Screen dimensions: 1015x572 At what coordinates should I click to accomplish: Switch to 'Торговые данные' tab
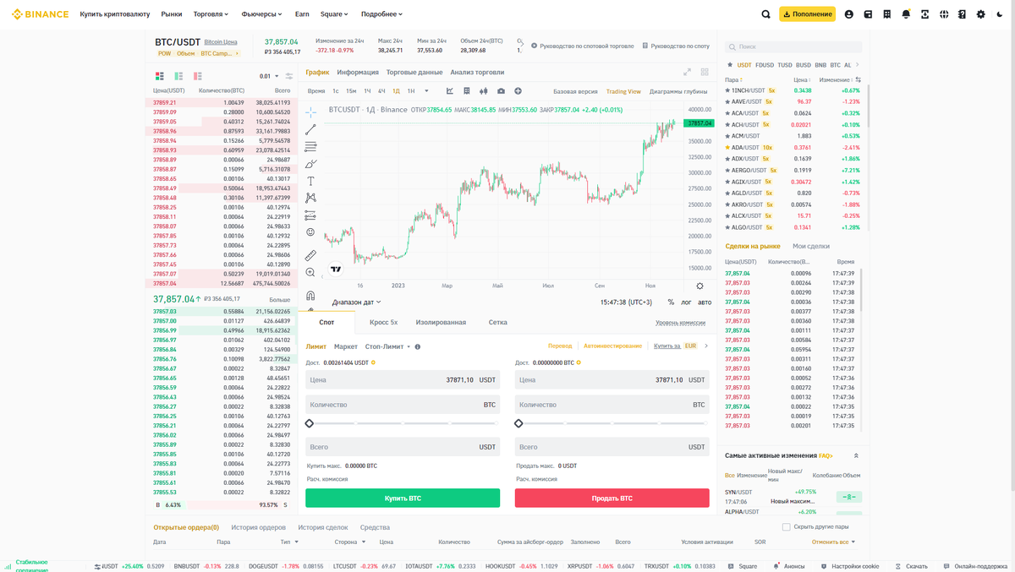414,73
